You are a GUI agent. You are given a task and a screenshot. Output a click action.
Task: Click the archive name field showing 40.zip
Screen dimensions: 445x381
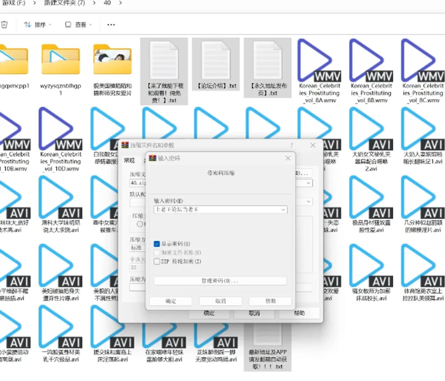click(x=137, y=183)
